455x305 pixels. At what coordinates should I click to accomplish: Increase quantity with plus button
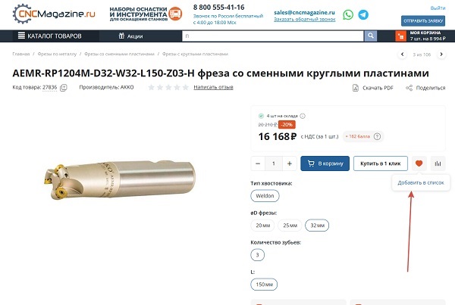[290, 163]
